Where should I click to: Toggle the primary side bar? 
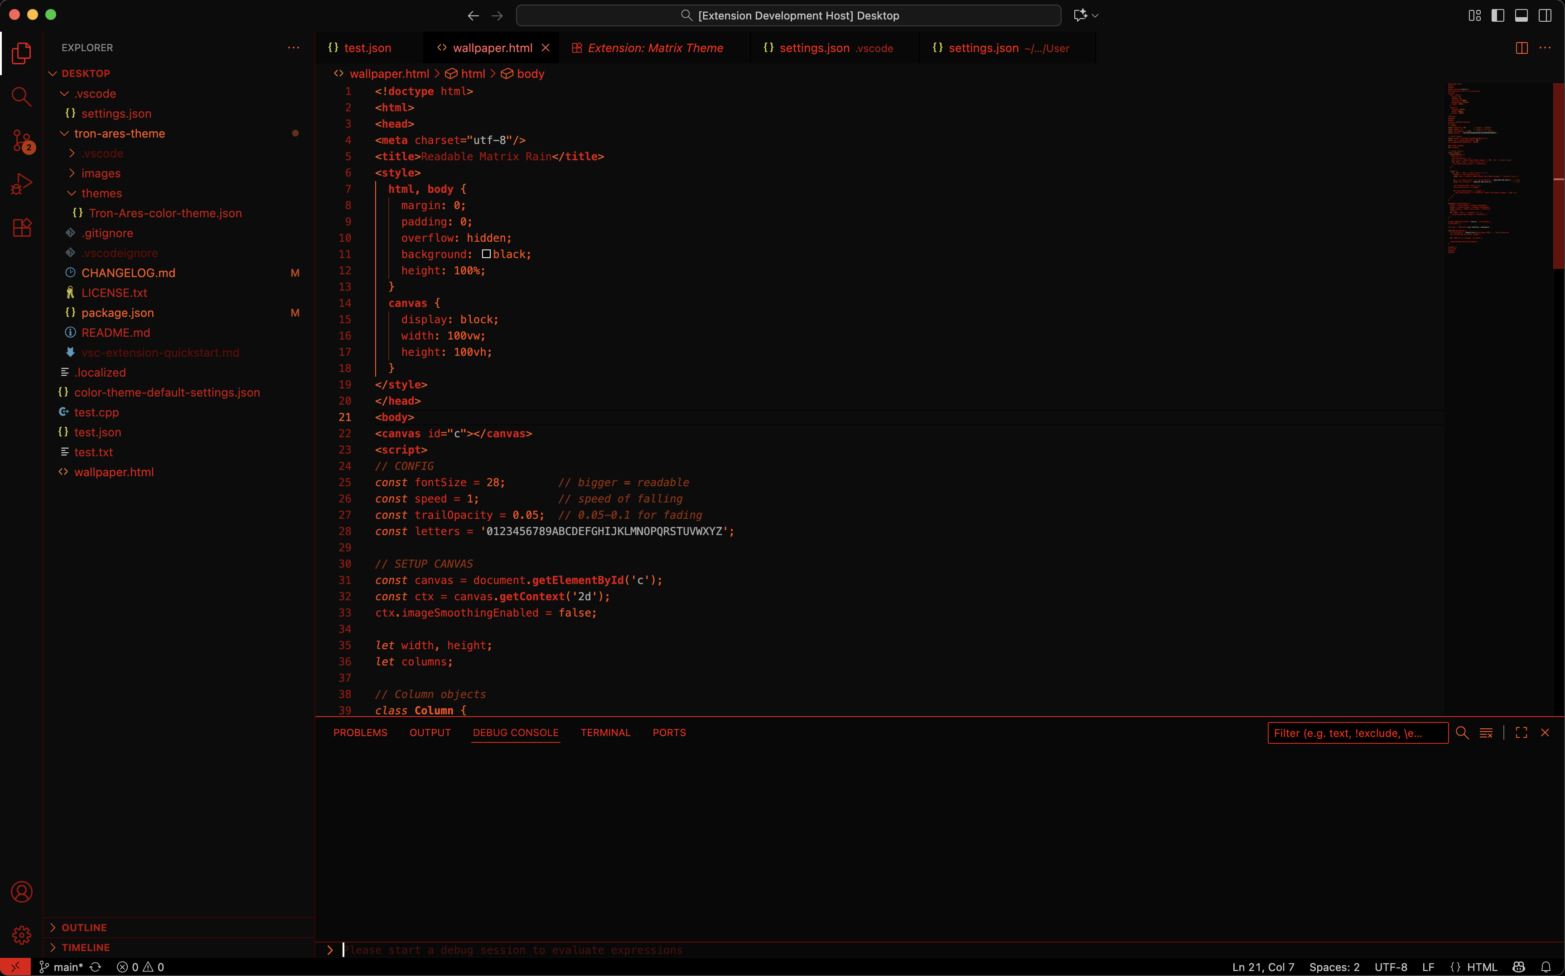coord(1498,15)
